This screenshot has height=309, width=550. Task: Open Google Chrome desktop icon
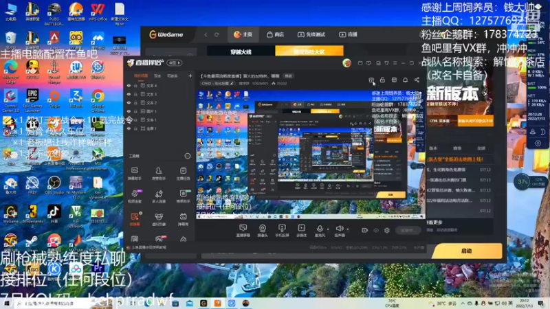[98, 99]
